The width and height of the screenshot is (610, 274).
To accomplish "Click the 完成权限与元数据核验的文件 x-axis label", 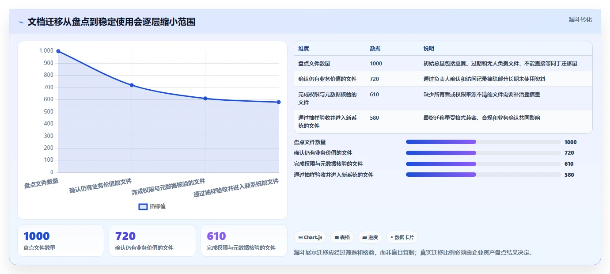I will pyautogui.click(x=168, y=187).
